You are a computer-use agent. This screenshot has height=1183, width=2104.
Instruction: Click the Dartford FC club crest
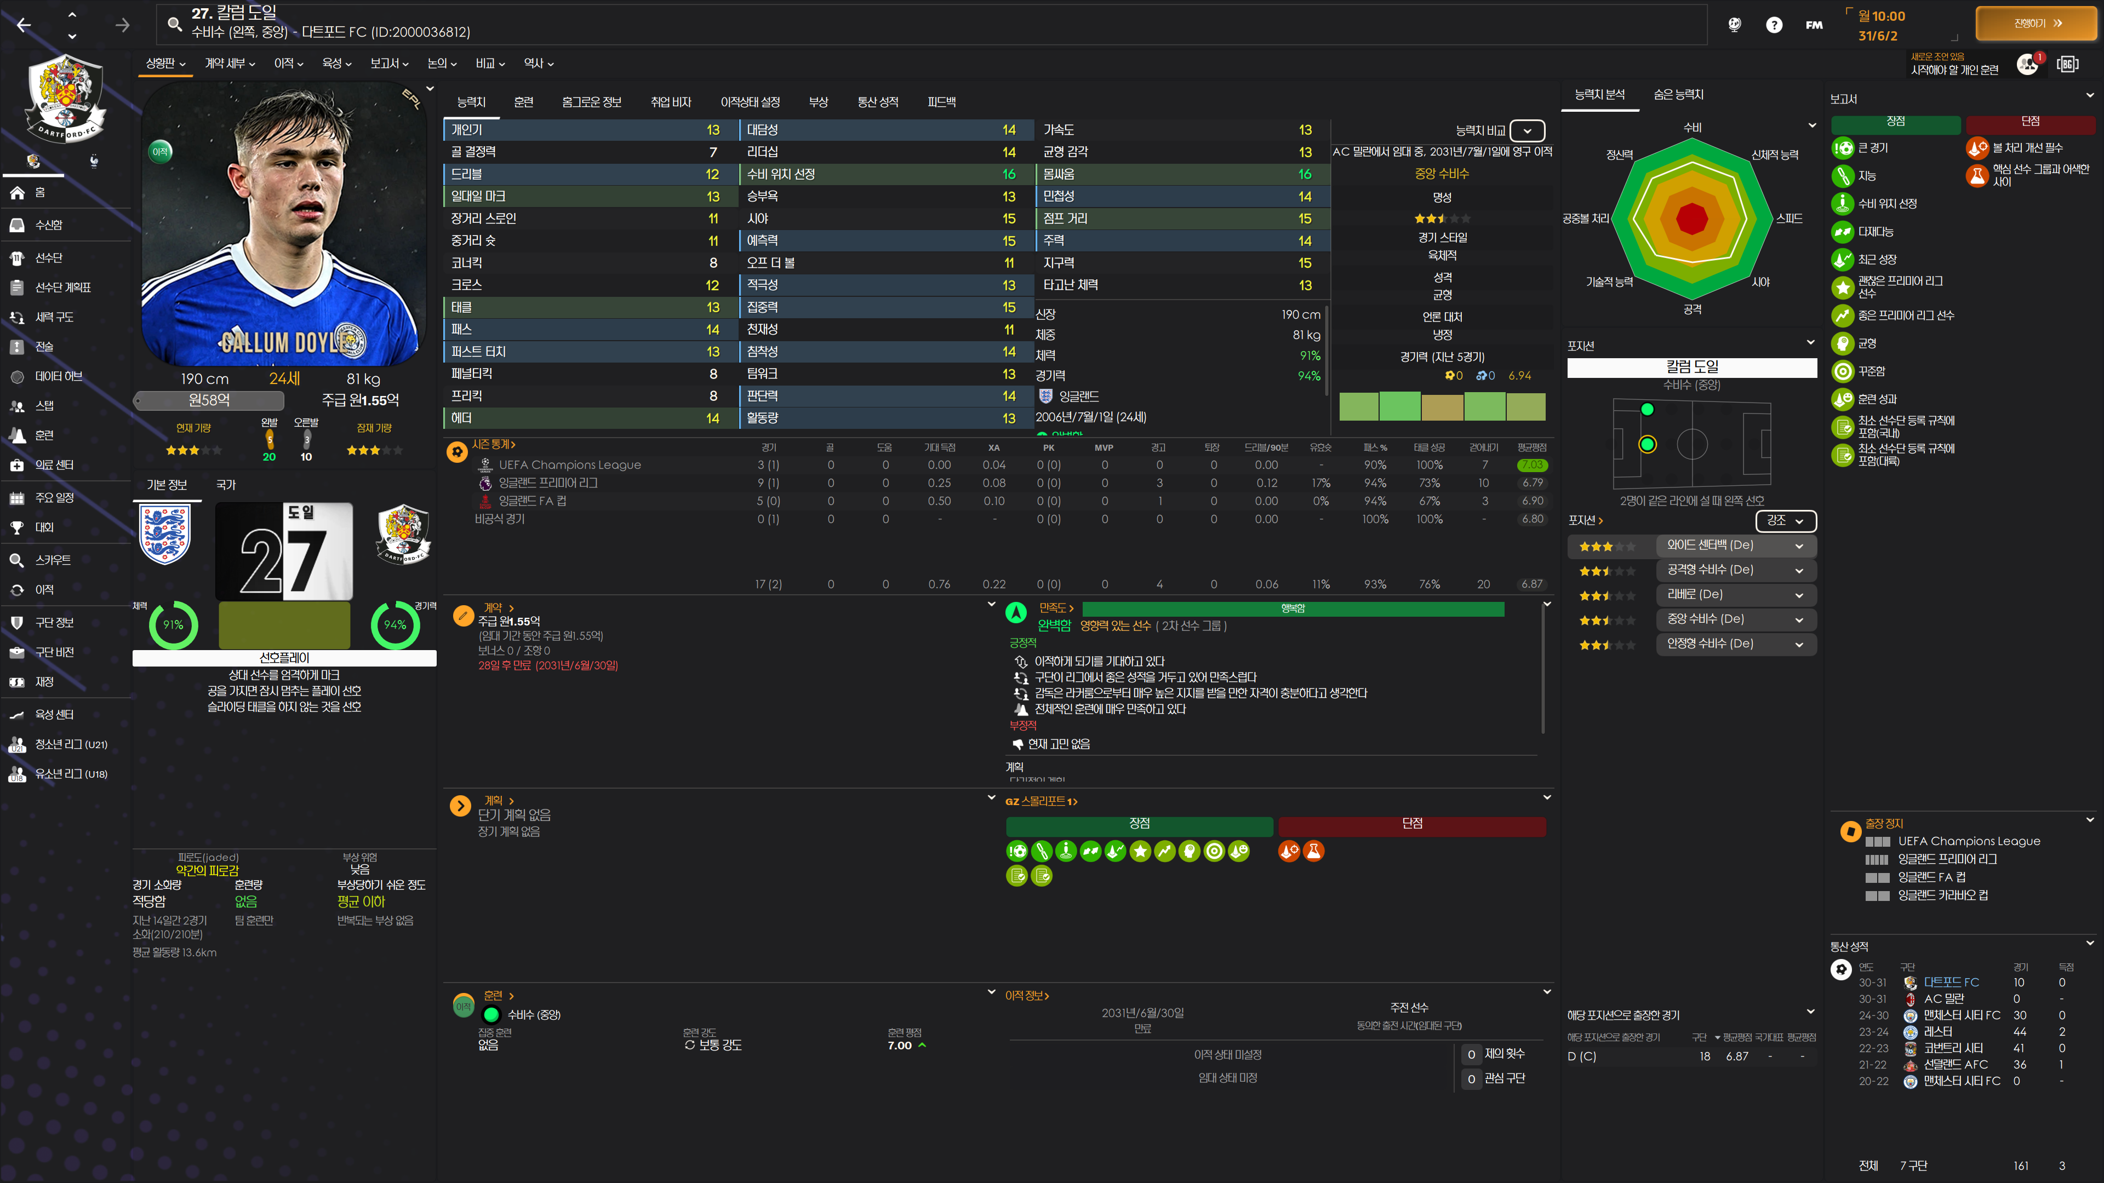click(x=65, y=99)
